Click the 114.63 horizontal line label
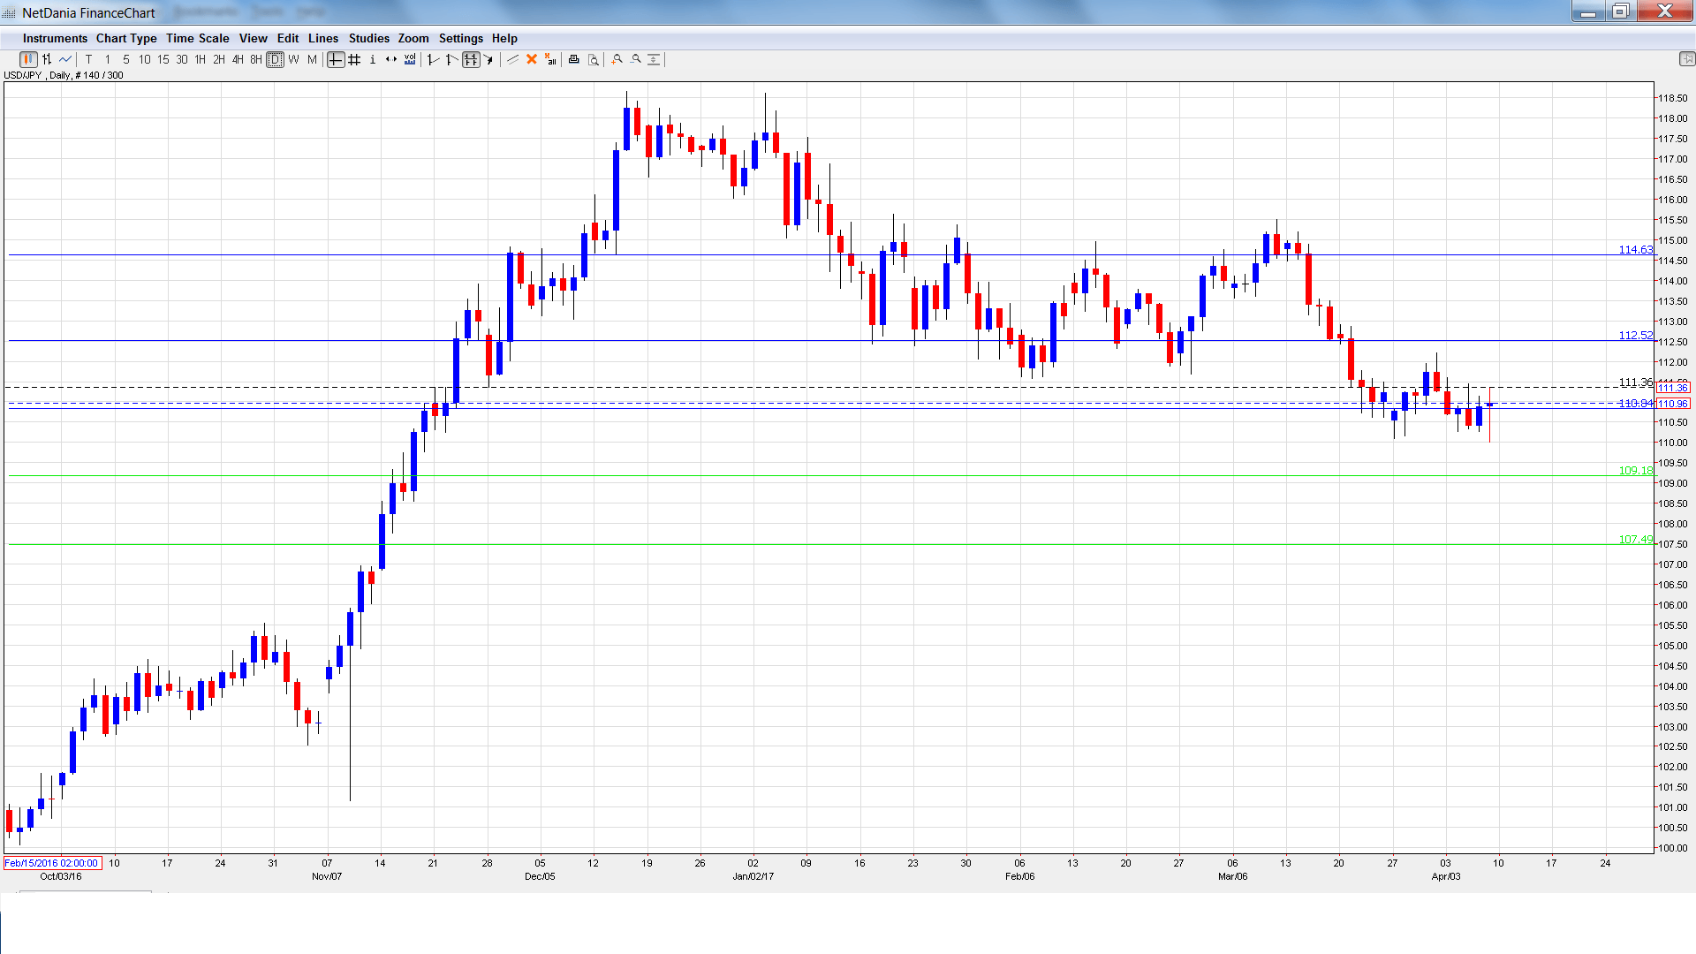Screen dimensions: 1696x954 pyautogui.click(x=1634, y=250)
